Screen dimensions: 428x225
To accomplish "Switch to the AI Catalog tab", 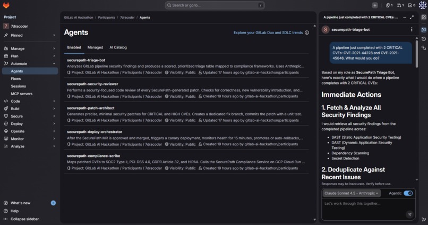I will click(x=118, y=47).
